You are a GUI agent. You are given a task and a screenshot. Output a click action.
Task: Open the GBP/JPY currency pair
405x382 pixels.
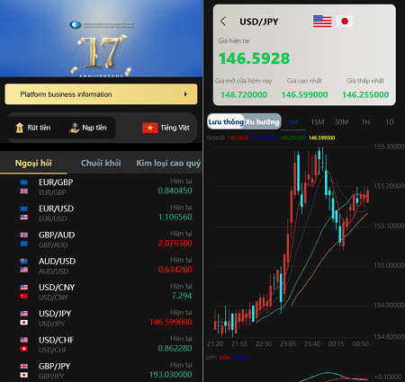pyautogui.click(x=101, y=370)
